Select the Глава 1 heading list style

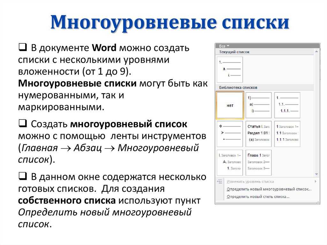(259, 163)
